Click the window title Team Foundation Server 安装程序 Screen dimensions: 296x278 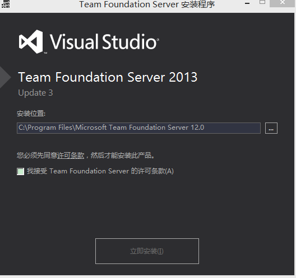click(x=147, y=4)
